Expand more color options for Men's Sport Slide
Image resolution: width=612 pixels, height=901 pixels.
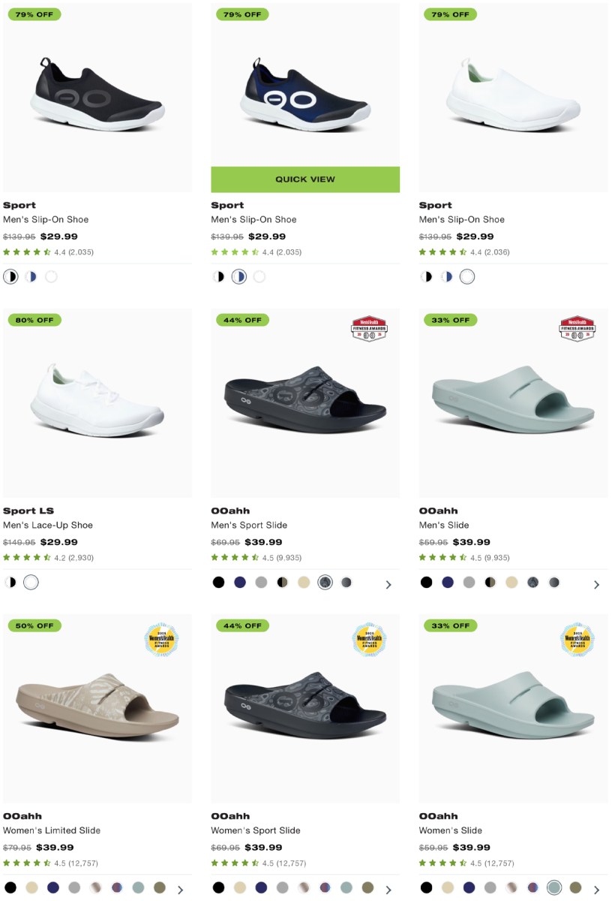pos(388,583)
